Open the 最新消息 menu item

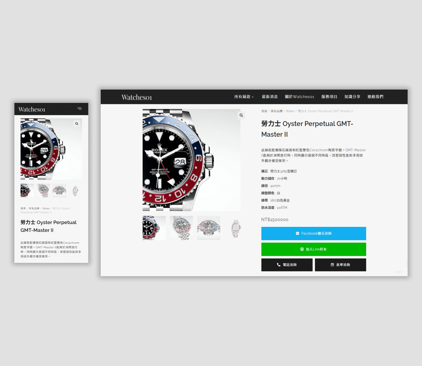[x=270, y=97]
